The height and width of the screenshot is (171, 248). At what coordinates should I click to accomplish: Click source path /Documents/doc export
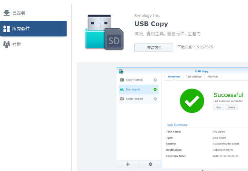[x=226, y=144]
